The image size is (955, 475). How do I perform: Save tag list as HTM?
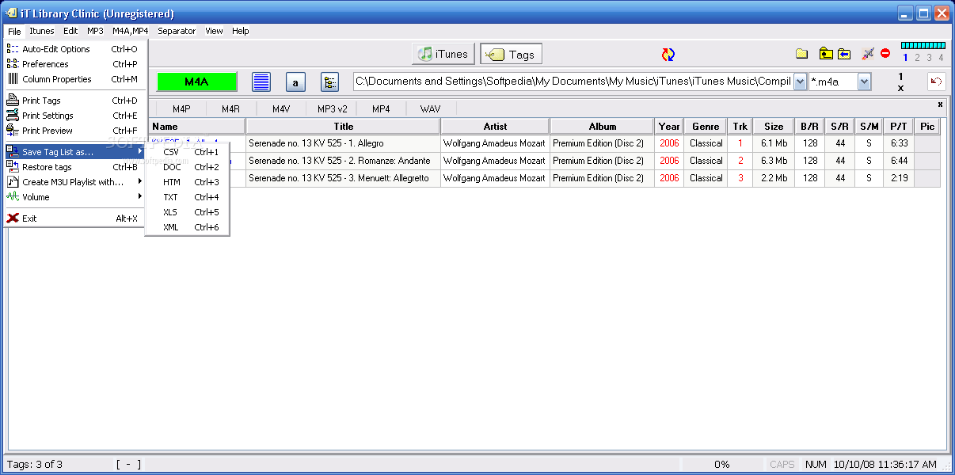188,182
